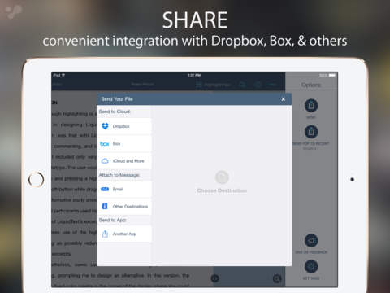Send file to Another App
390x293 pixels.
pos(124,234)
